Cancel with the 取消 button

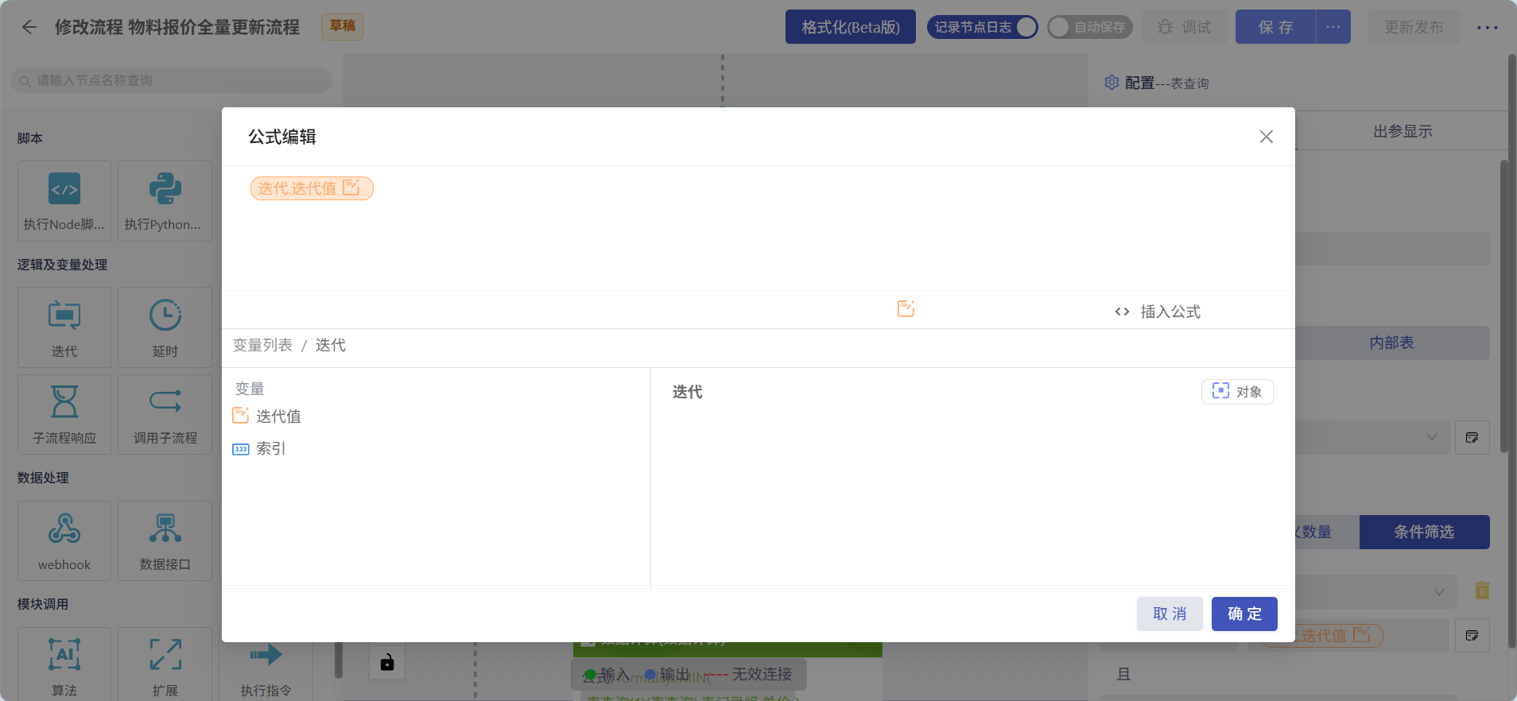coord(1170,614)
